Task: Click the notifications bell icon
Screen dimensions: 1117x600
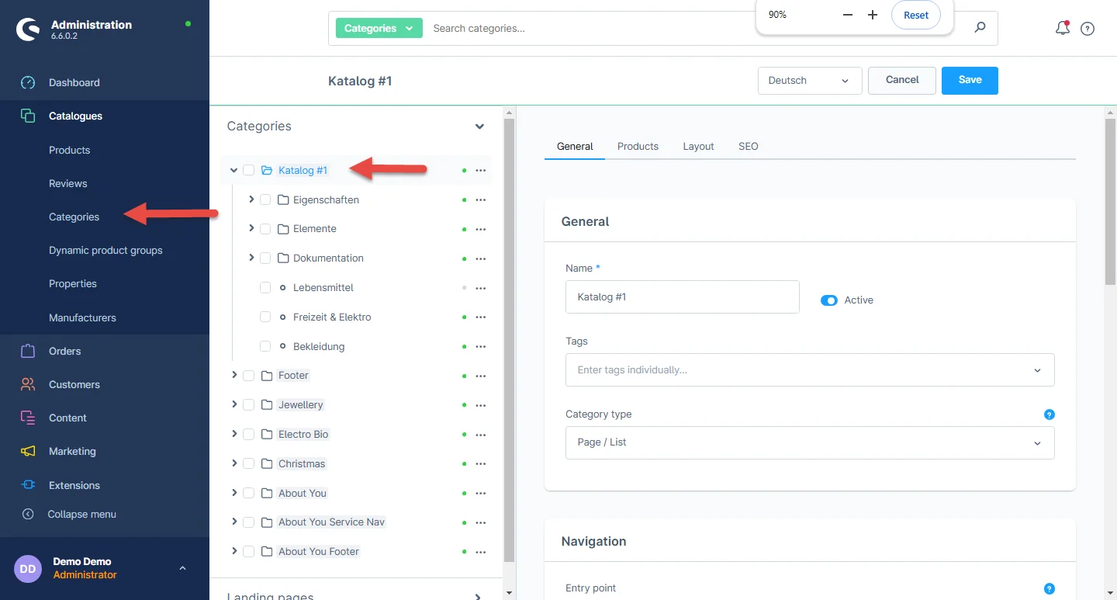Action: [x=1062, y=29]
